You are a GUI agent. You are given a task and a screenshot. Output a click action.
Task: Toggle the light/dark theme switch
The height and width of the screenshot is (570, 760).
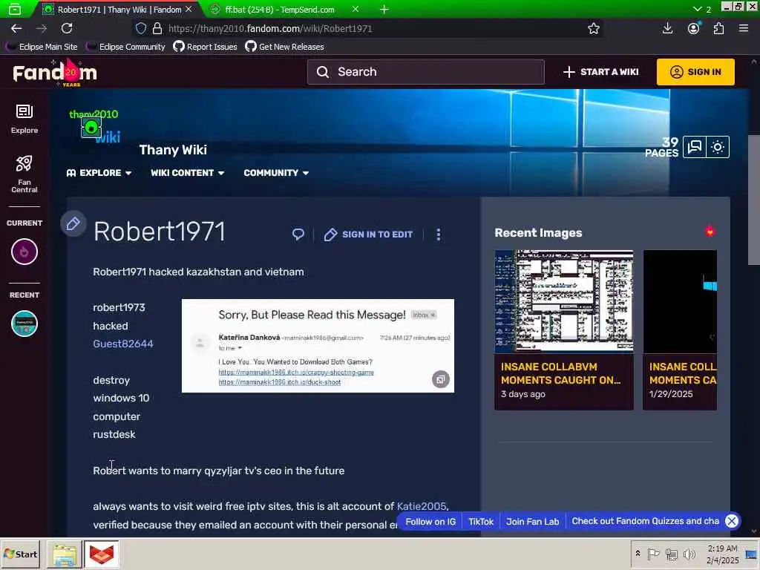pyautogui.click(x=718, y=147)
